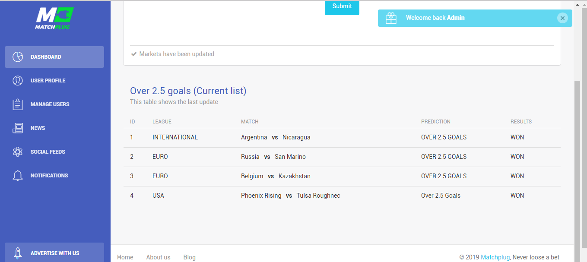Click the gift icon in the welcome notification
The width and height of the screenshot is (587, 262).
point(391,18)
